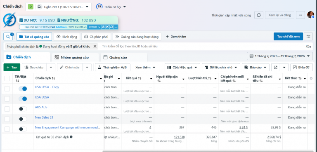Sort by Kết thúc column

click(x=300, y=78)
